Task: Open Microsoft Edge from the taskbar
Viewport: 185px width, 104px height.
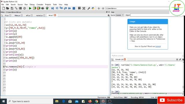Action: coord(64,101)
